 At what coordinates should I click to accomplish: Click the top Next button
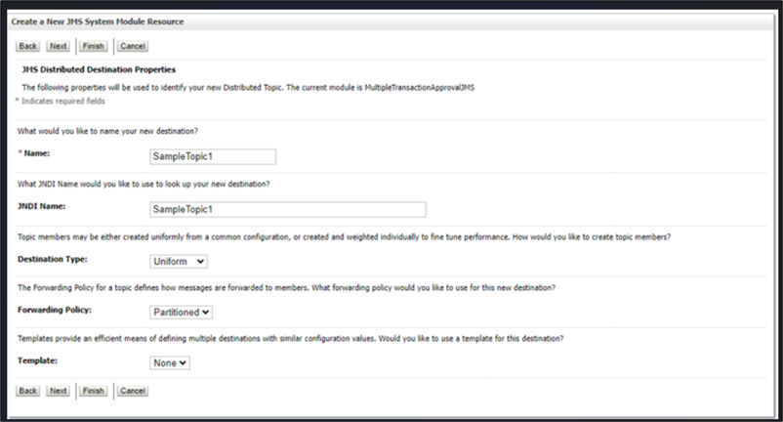[x=59, y=46]
